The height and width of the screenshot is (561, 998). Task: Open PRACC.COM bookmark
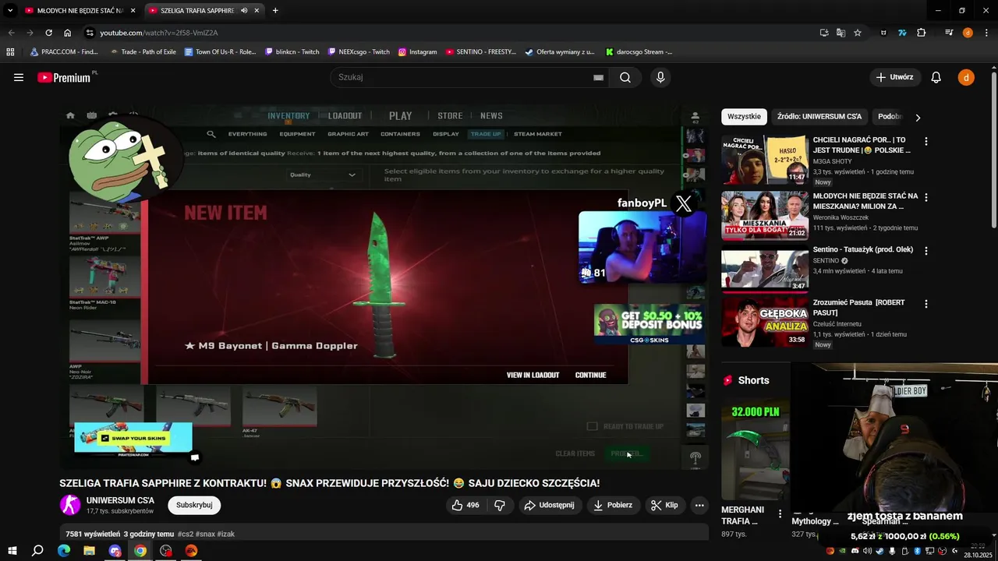64,52
